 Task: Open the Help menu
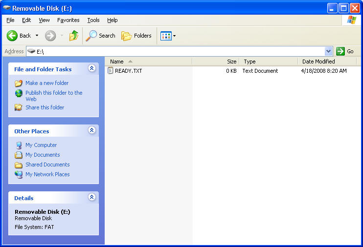point(113,21)
